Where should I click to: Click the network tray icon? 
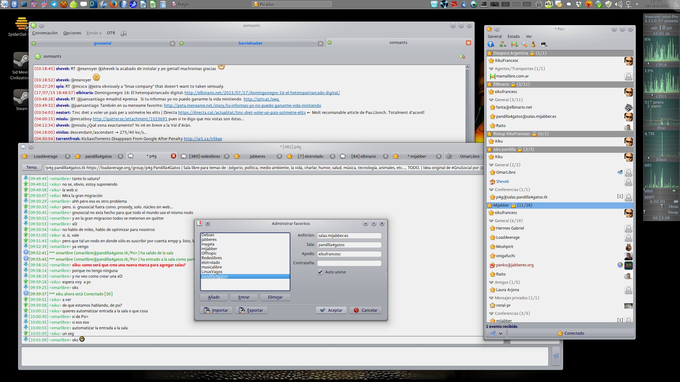point(629,4)
